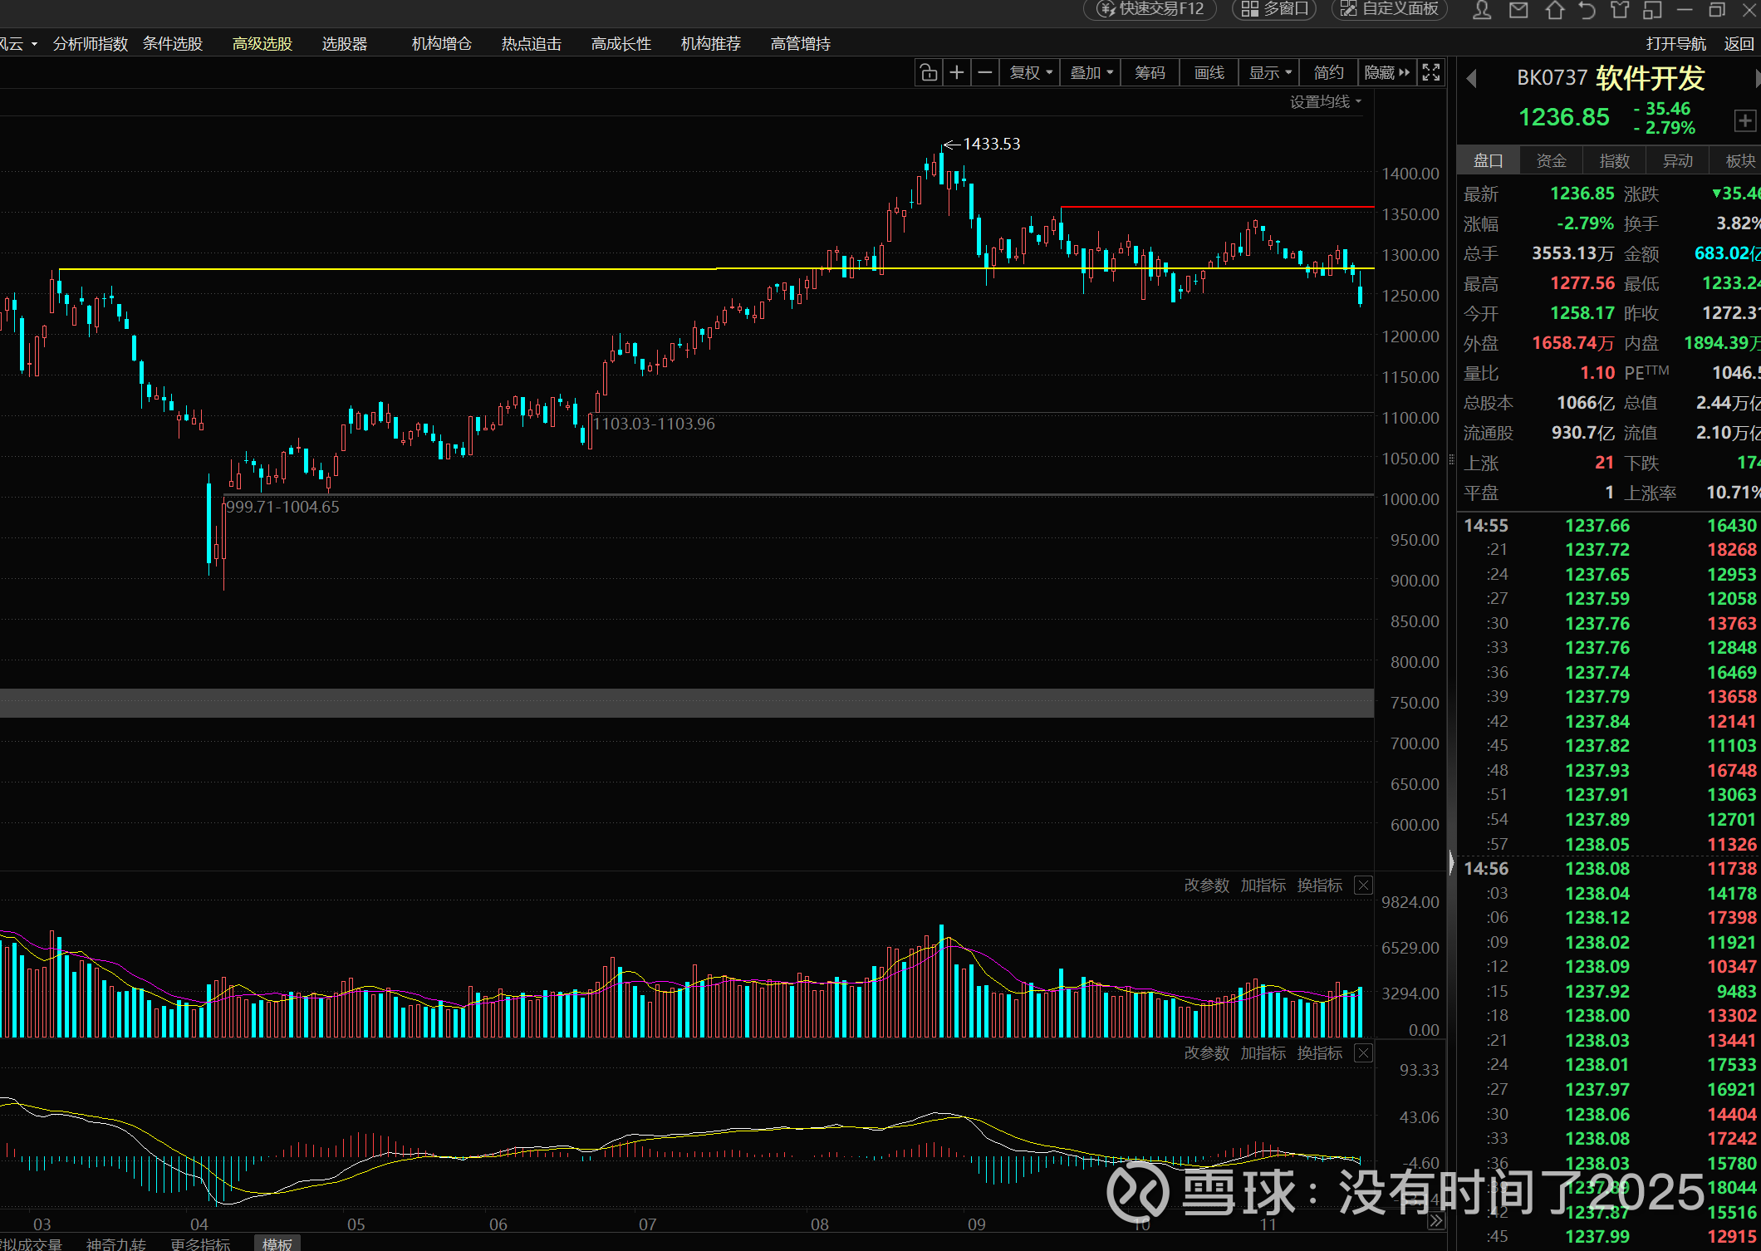Open the 设置均线 dropdown
Viewport: 1761px width, 1251px height.
[x=1326, y=102]
